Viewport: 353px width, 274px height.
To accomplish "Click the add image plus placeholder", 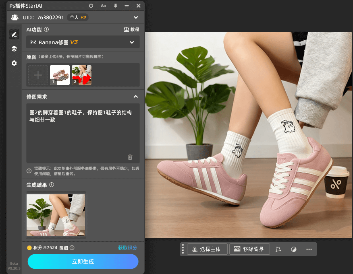I will [38, 75].
